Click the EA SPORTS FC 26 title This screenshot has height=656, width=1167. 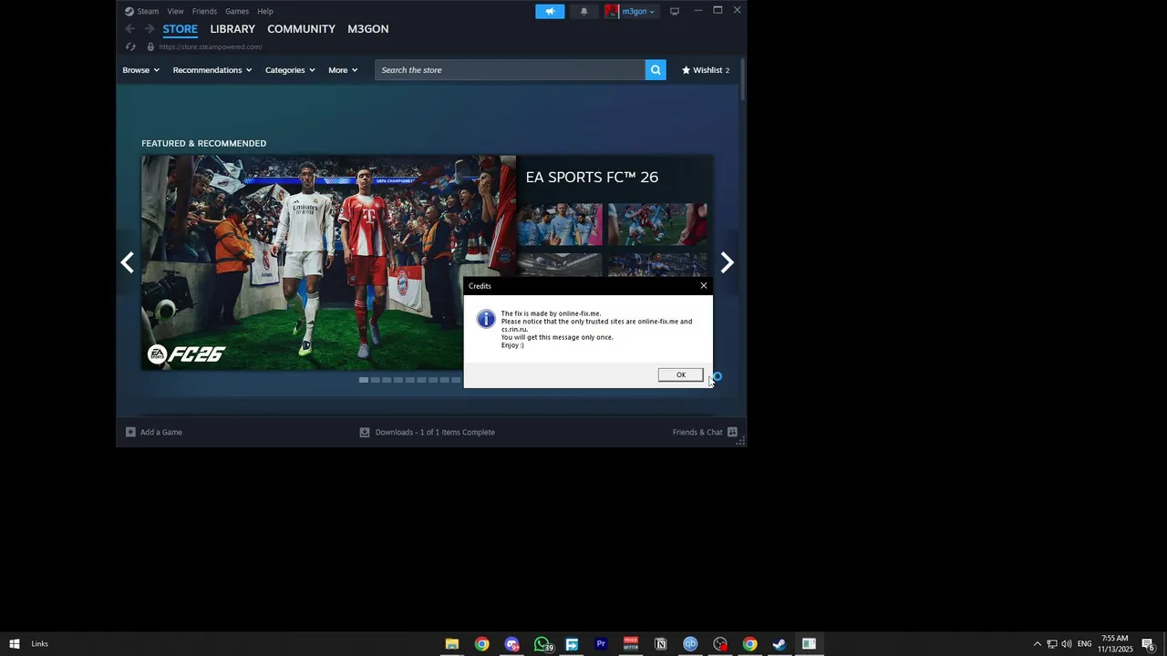point(592,177)
